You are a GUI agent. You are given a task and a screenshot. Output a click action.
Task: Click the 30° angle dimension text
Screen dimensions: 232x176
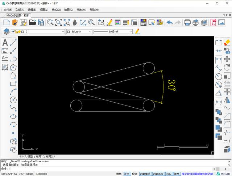click(x=172, y=85)
